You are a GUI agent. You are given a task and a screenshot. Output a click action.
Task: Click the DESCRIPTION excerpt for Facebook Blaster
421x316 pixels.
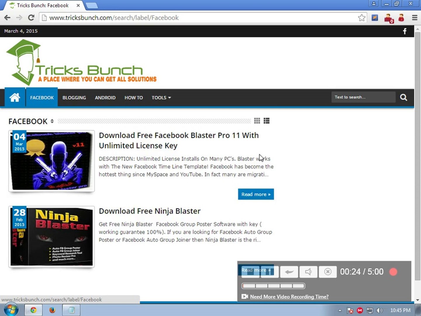click(x=186, y=166)
